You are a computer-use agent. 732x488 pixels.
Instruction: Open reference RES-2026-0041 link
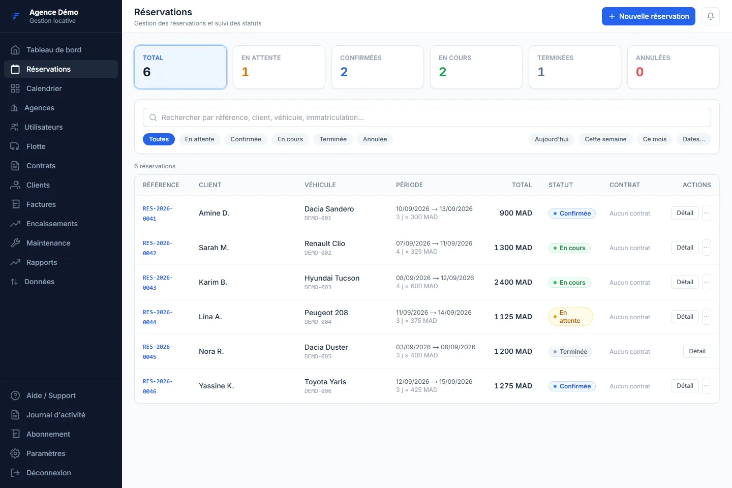(x=158, y=213)
